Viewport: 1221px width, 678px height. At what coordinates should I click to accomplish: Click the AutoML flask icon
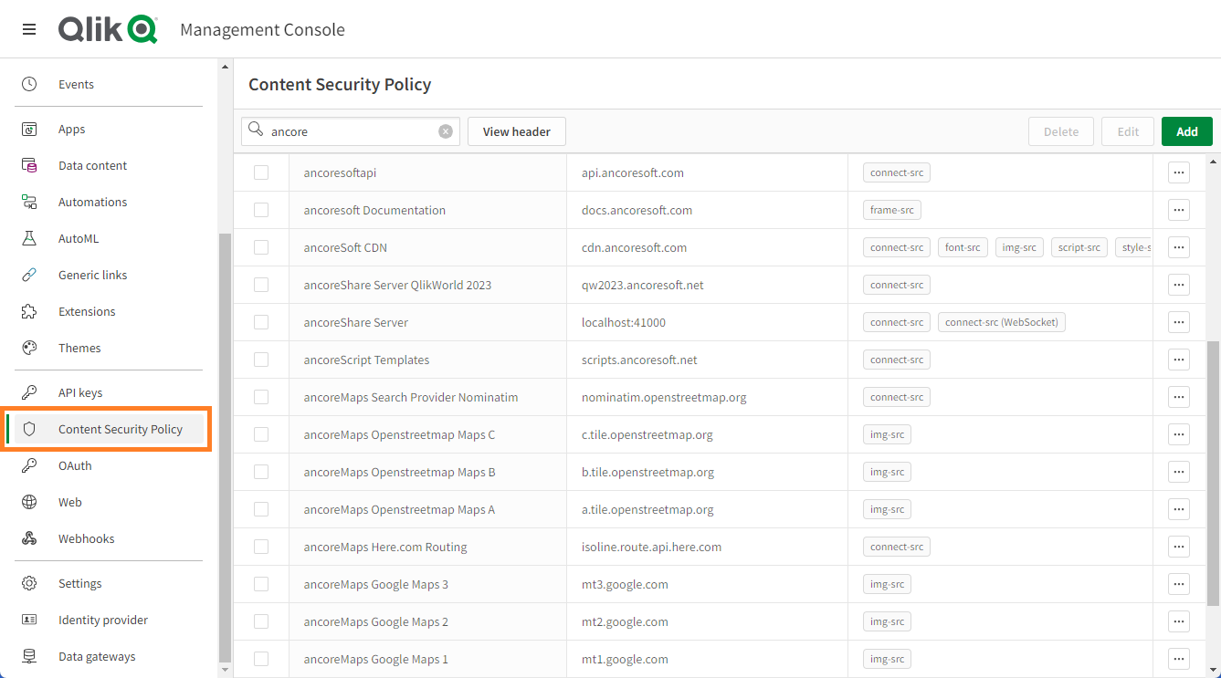(29, 238)
